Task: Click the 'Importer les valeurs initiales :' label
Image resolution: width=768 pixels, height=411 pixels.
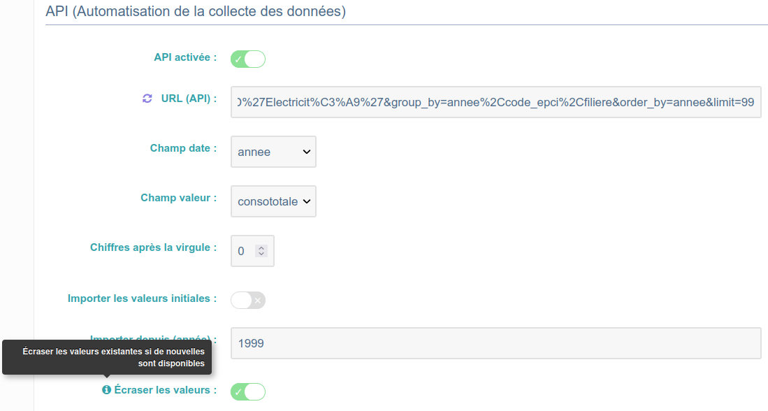Action: [x=142, y=298]
